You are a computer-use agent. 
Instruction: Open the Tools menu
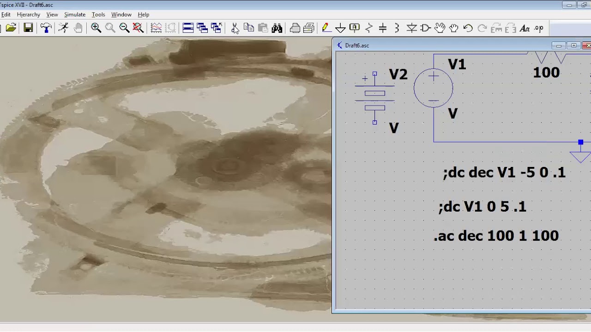tap(98, 14)
